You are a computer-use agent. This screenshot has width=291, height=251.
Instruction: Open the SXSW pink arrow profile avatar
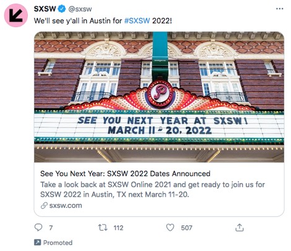click(x=16, y=15)
